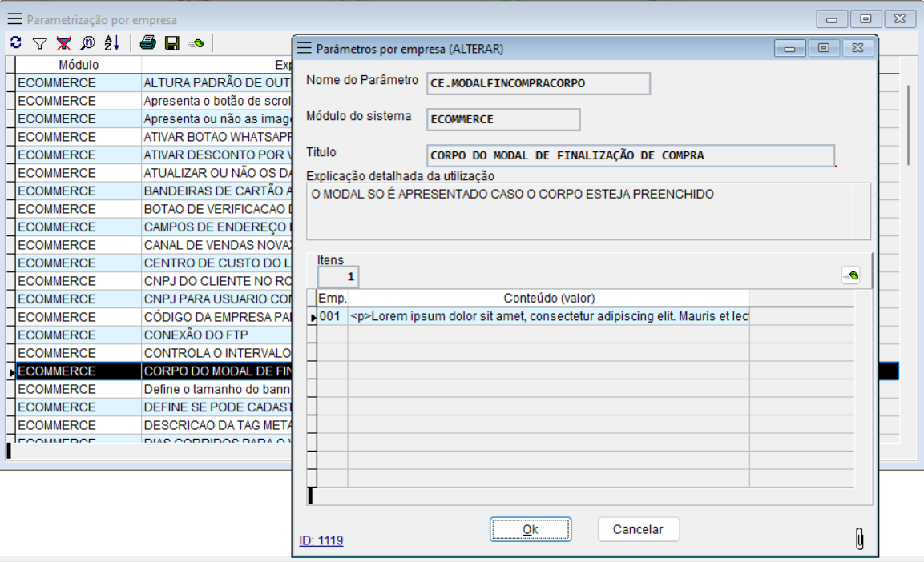Clear the applied filter

[x=63, y=42]
